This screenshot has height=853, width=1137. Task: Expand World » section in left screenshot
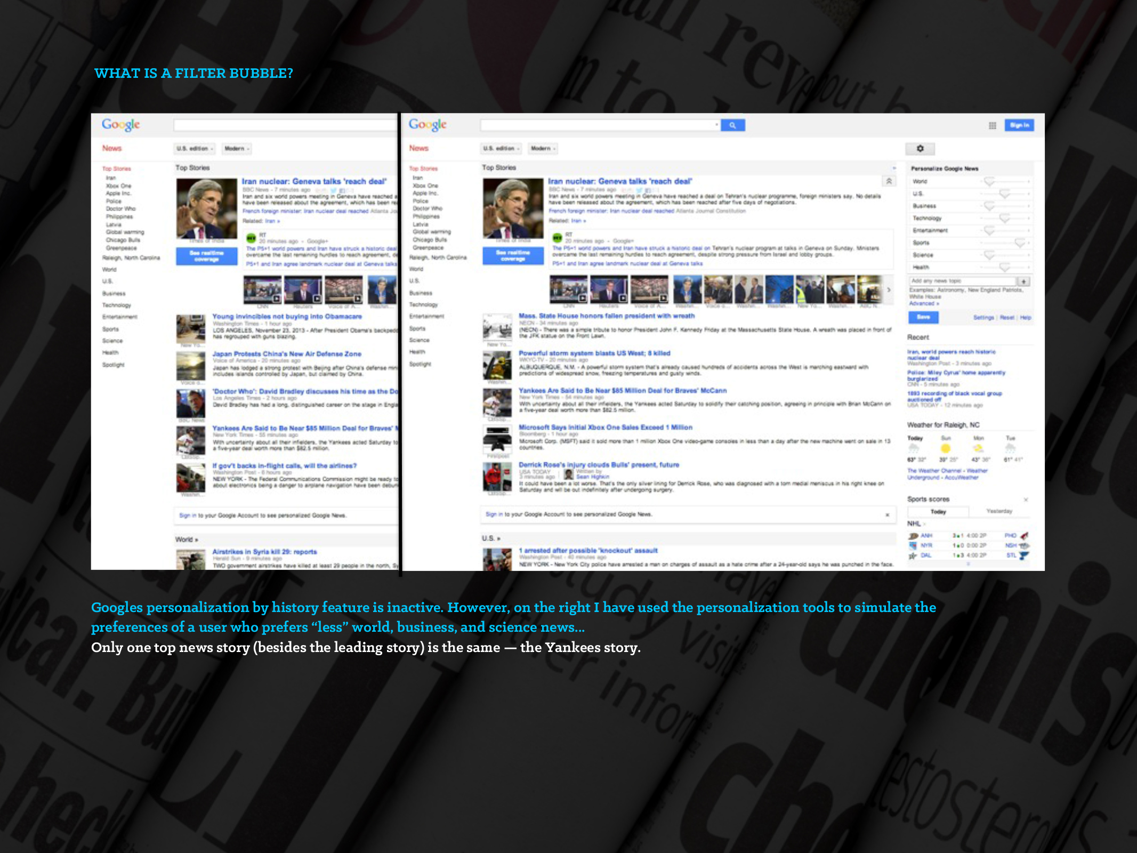187,540
